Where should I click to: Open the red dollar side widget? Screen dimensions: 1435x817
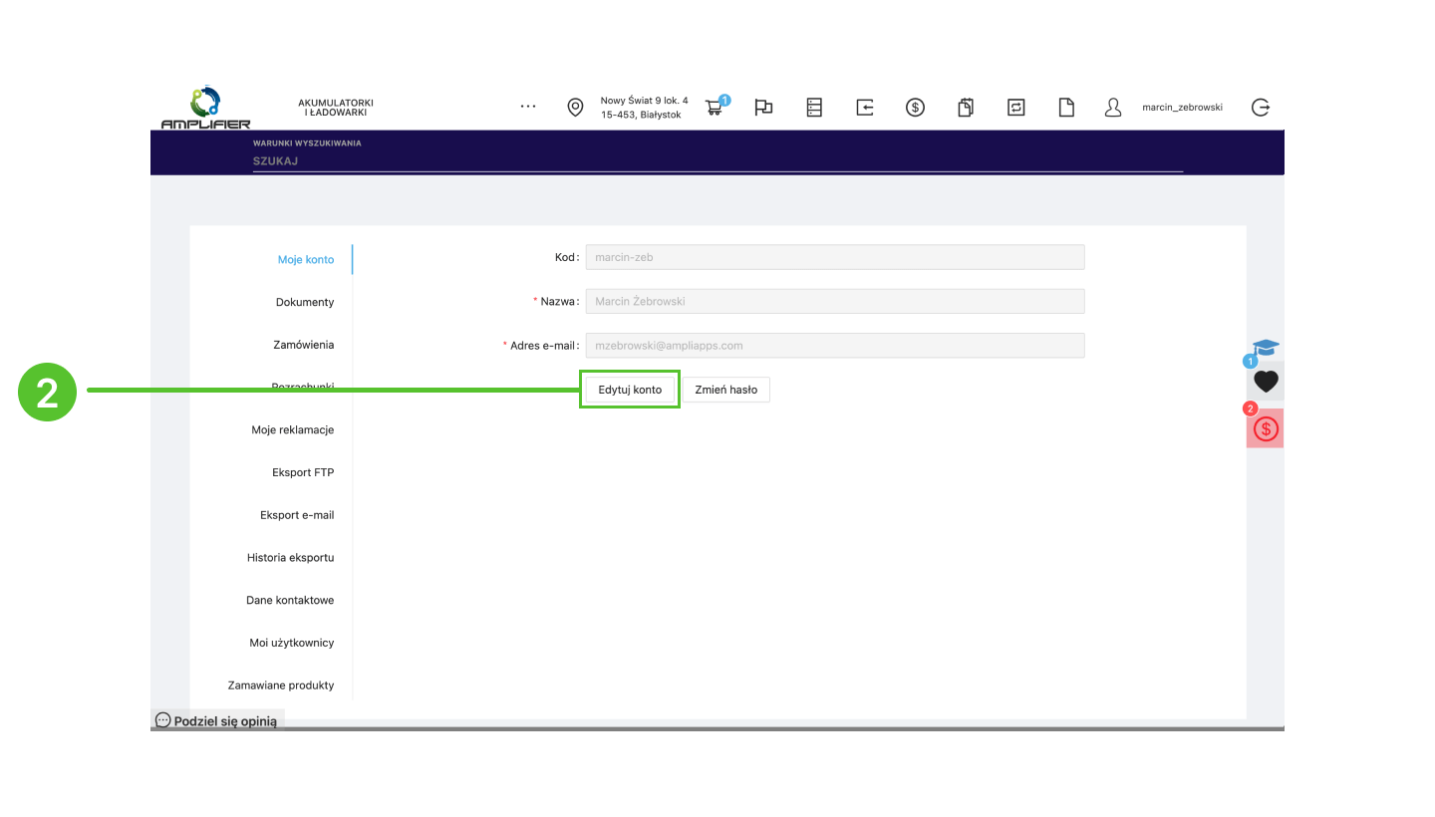1266,428
